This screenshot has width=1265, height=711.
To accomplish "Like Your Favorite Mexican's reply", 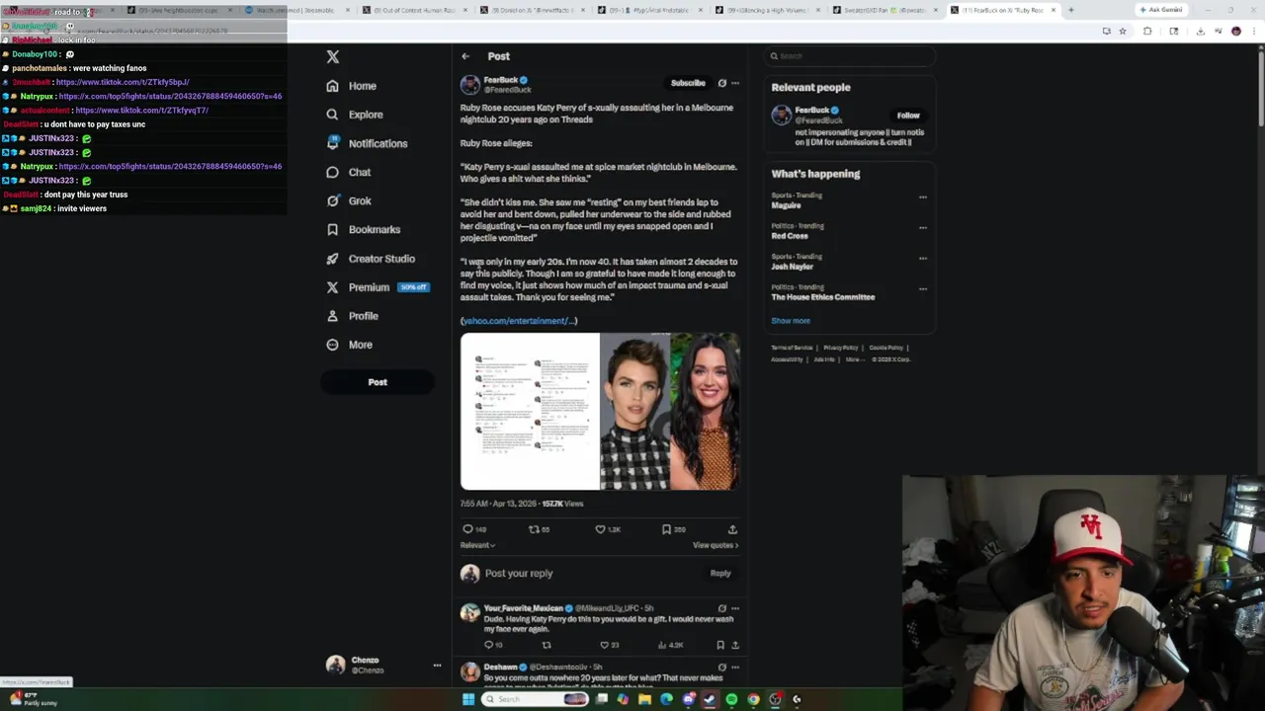I will tap(605, 645).
